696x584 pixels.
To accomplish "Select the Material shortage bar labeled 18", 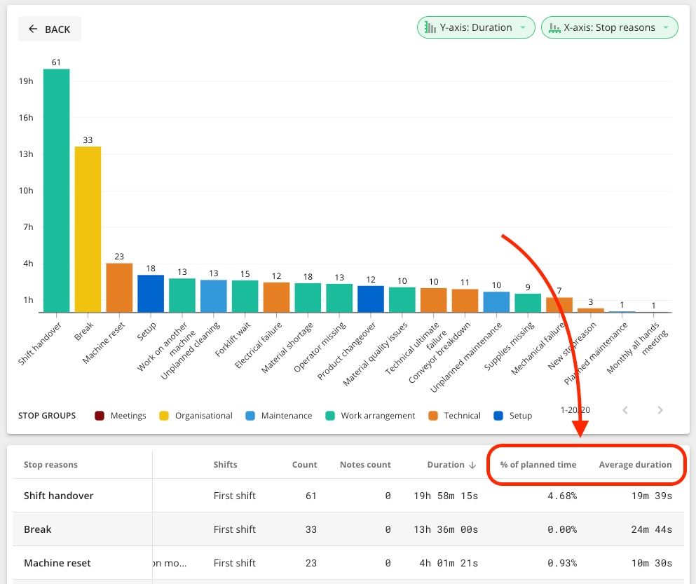I will pos(308,297).
